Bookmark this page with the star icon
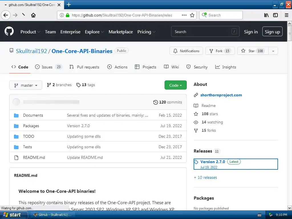Viewport: 292px width, 219px height. click(x=192, y=15)
